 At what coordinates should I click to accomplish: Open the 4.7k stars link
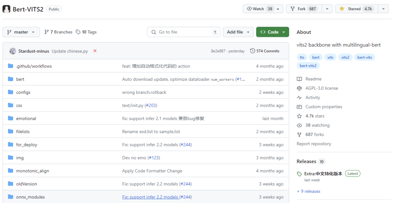click(x=310, y=116)
